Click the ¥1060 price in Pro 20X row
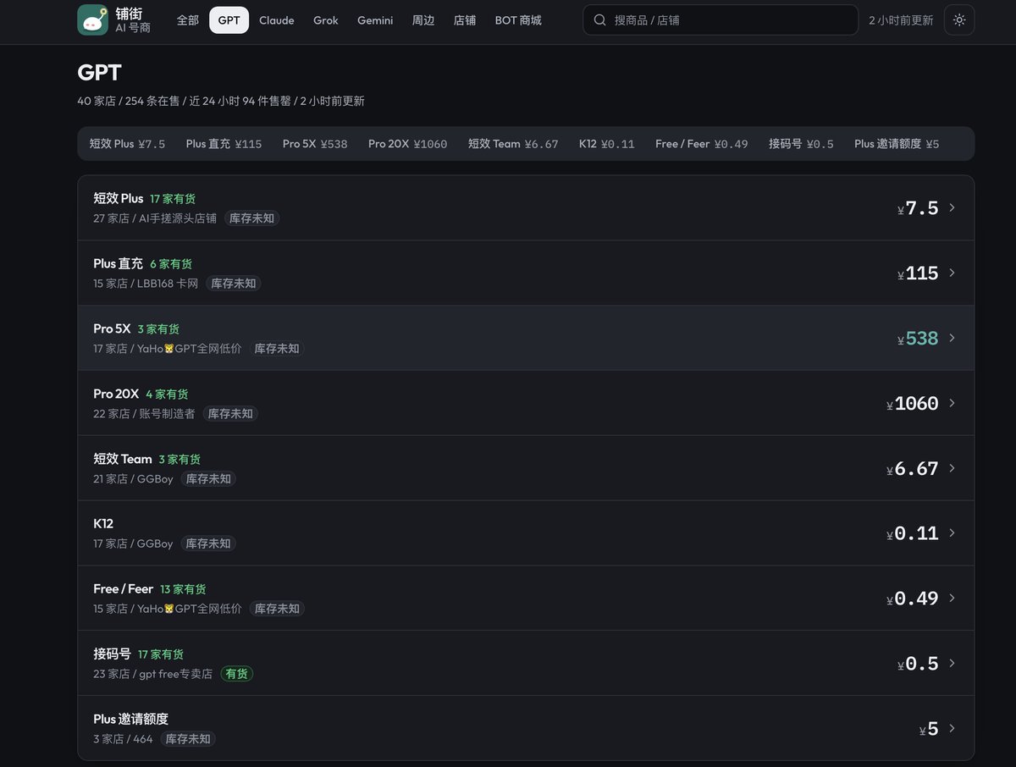This screenshot has width=1016, height=767. (912, 404)
